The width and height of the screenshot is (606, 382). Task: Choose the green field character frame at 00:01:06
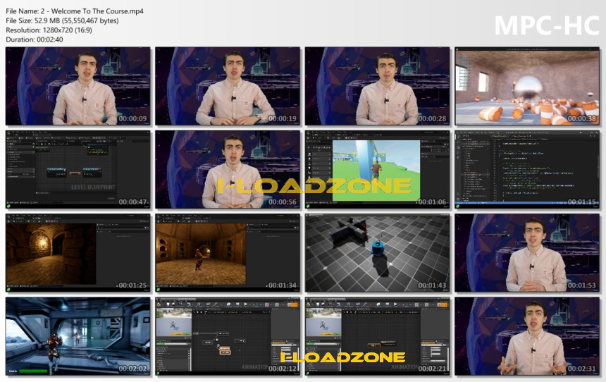pos(377,169)
